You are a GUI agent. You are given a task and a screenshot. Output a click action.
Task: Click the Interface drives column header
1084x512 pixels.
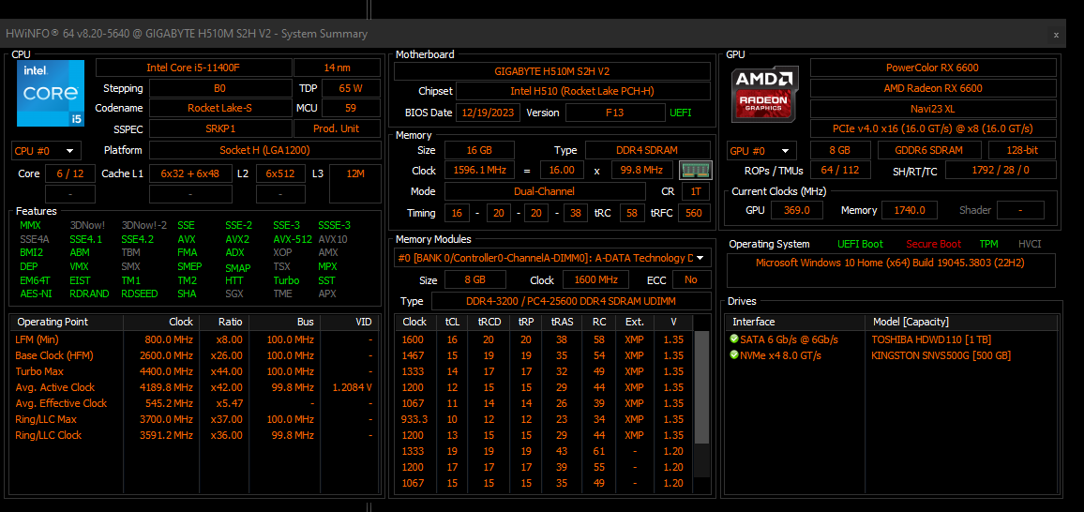[x=795, y=322]
